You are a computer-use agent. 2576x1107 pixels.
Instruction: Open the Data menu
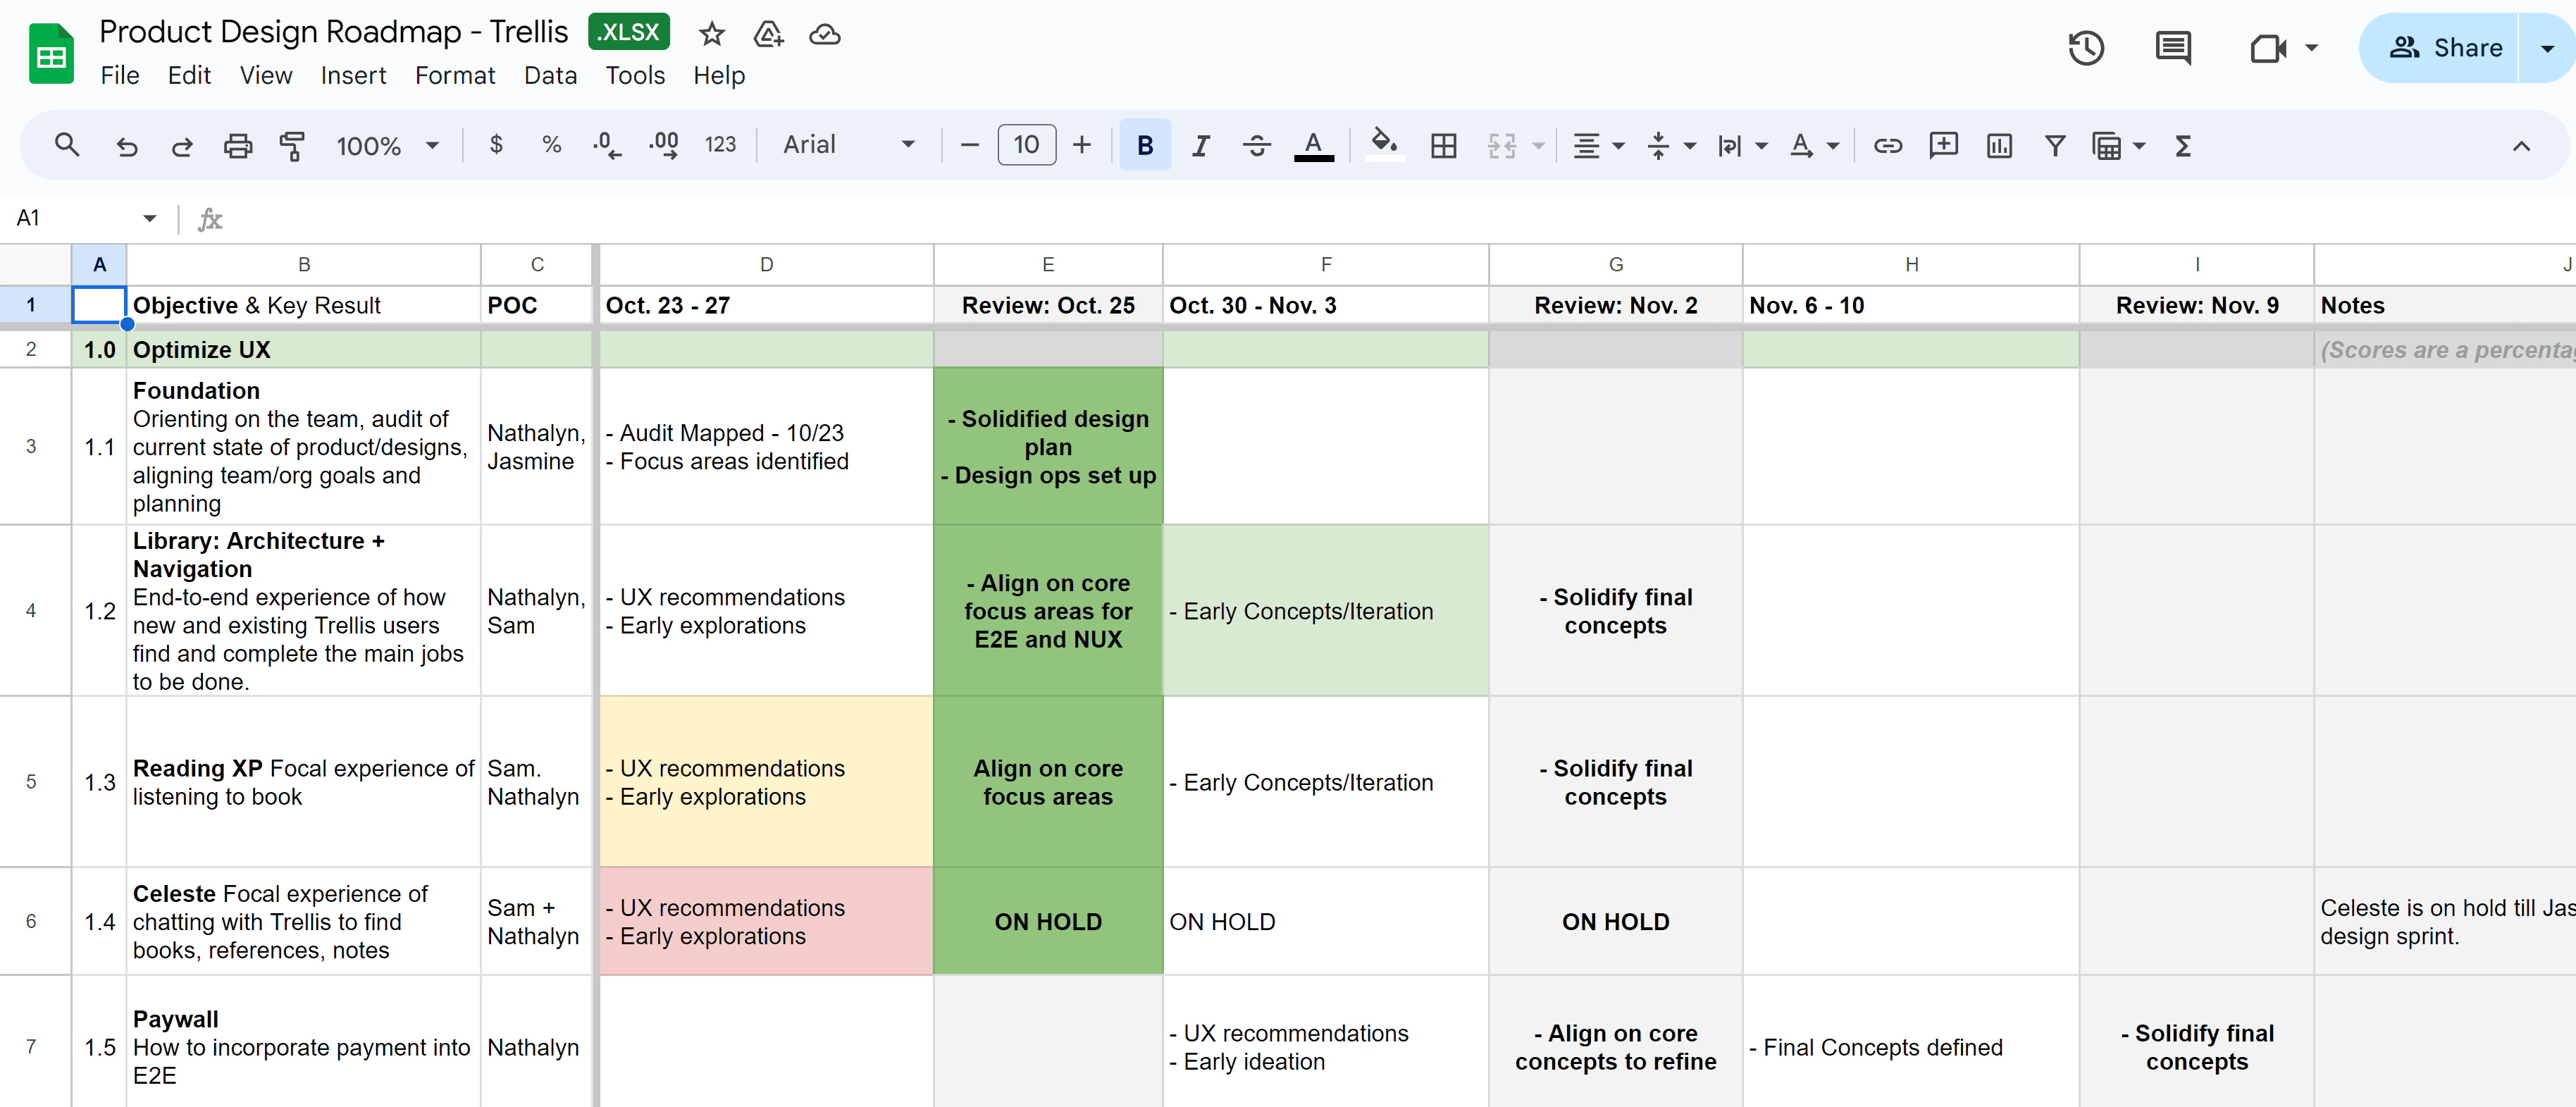tap(550, 76)
